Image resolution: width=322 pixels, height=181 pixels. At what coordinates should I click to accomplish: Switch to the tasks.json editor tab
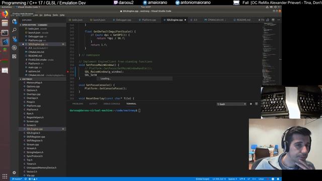(x=76, y=20)
